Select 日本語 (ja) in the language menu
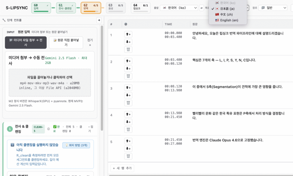Screen dimensions: 293x176 [227, 9]
